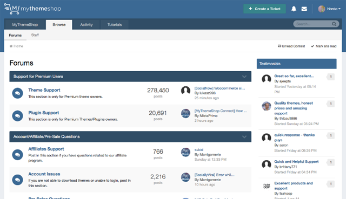Click the Home breadcrumb link
This screenshot has height=199, width=346.
[x=16, y=46]
